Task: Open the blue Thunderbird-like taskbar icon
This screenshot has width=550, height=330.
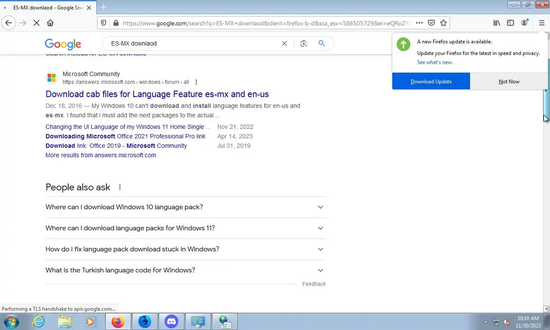Action: click(145, 321)
